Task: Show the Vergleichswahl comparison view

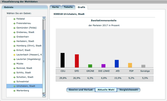Action: pos(128,90)
